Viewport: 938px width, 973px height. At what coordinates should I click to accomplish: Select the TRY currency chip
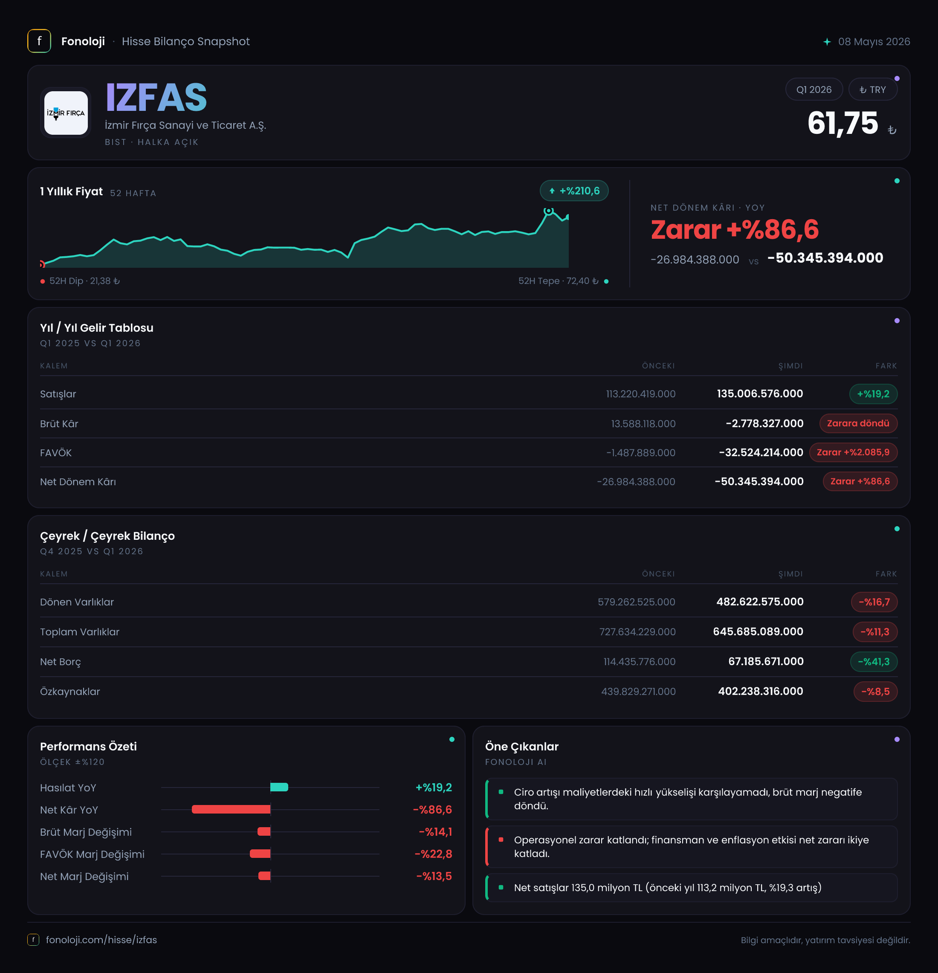click(872, 90)
